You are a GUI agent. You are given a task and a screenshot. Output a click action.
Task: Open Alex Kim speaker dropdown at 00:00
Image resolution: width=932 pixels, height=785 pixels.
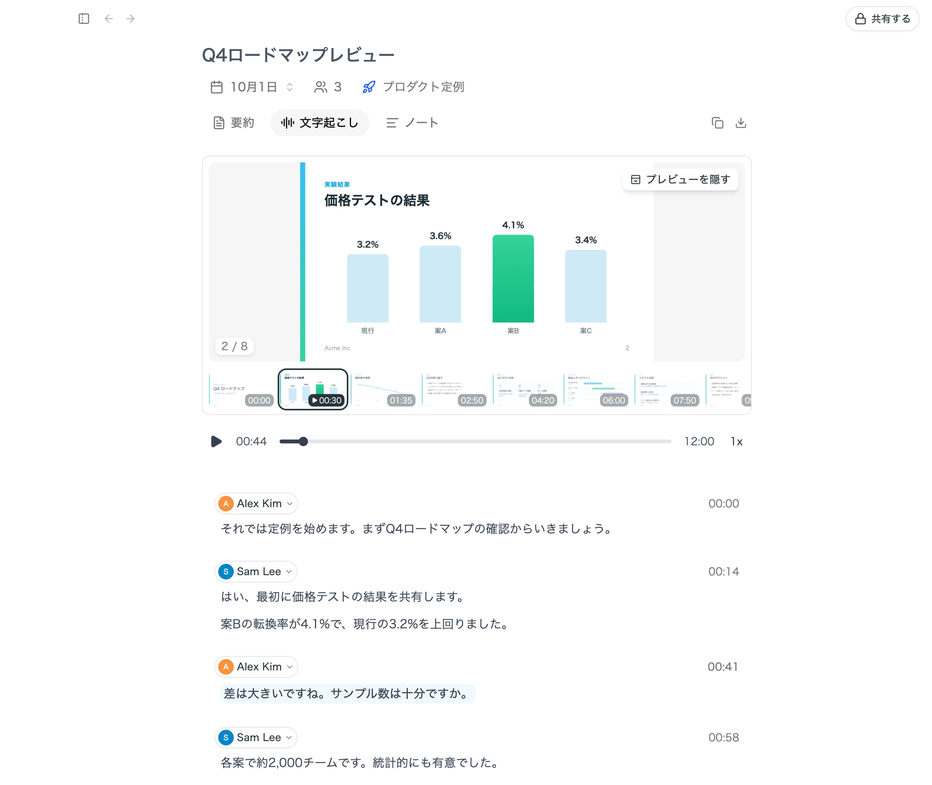tap(256, 503)
